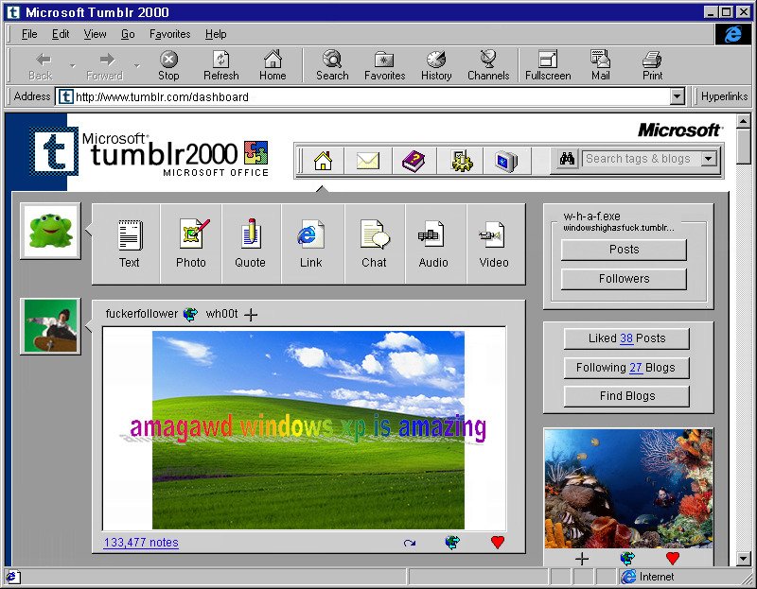
Task: Print the current page
Action: coord(652,65)
